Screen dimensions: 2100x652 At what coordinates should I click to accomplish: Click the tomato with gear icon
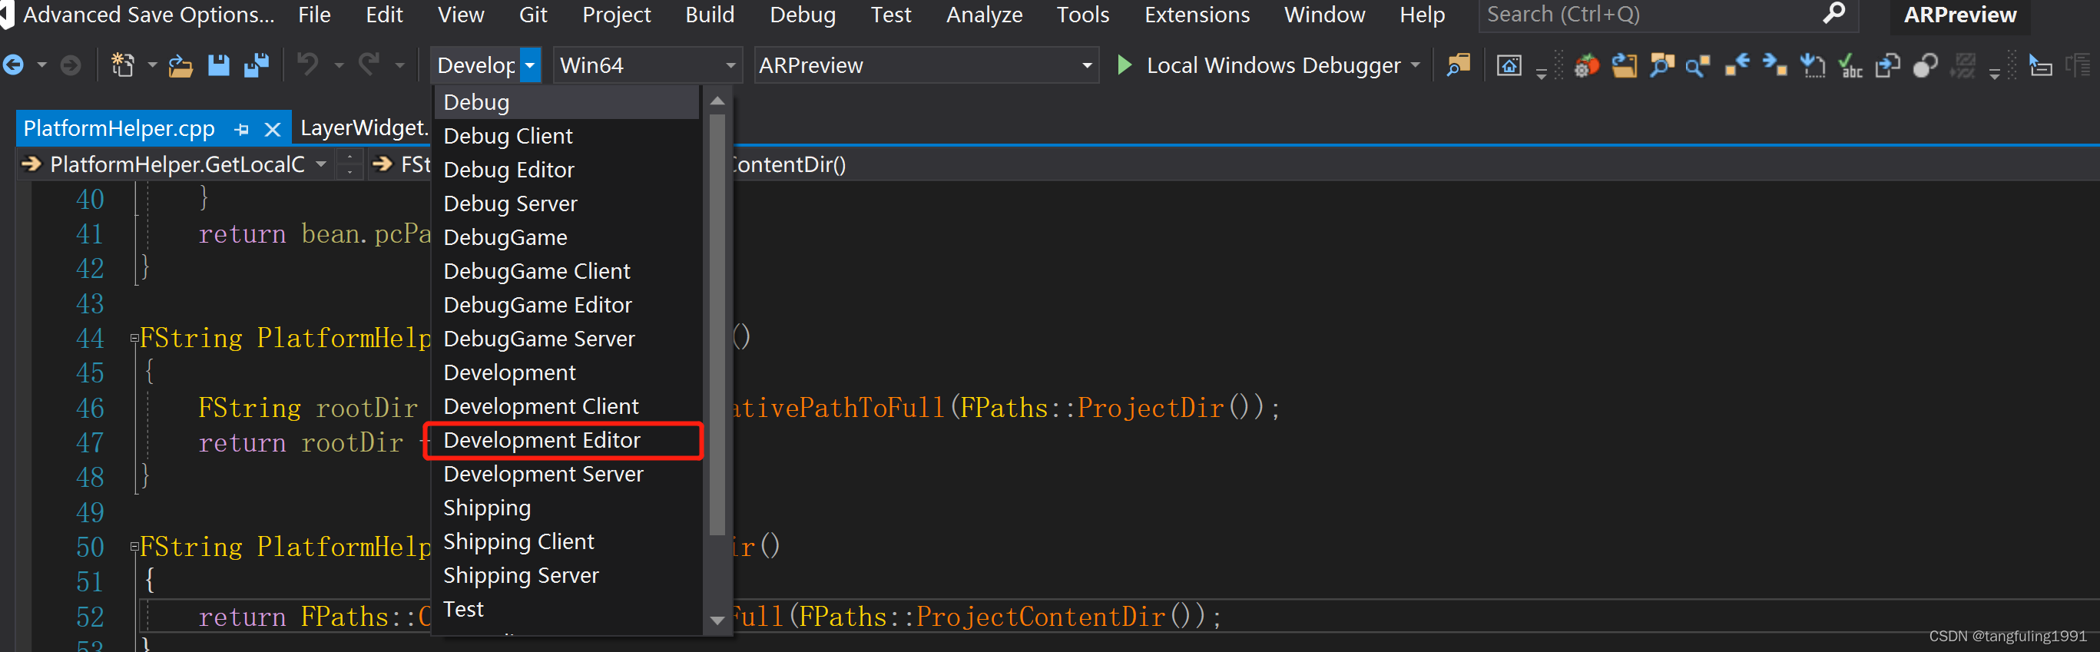click(x=1585, y=65)
